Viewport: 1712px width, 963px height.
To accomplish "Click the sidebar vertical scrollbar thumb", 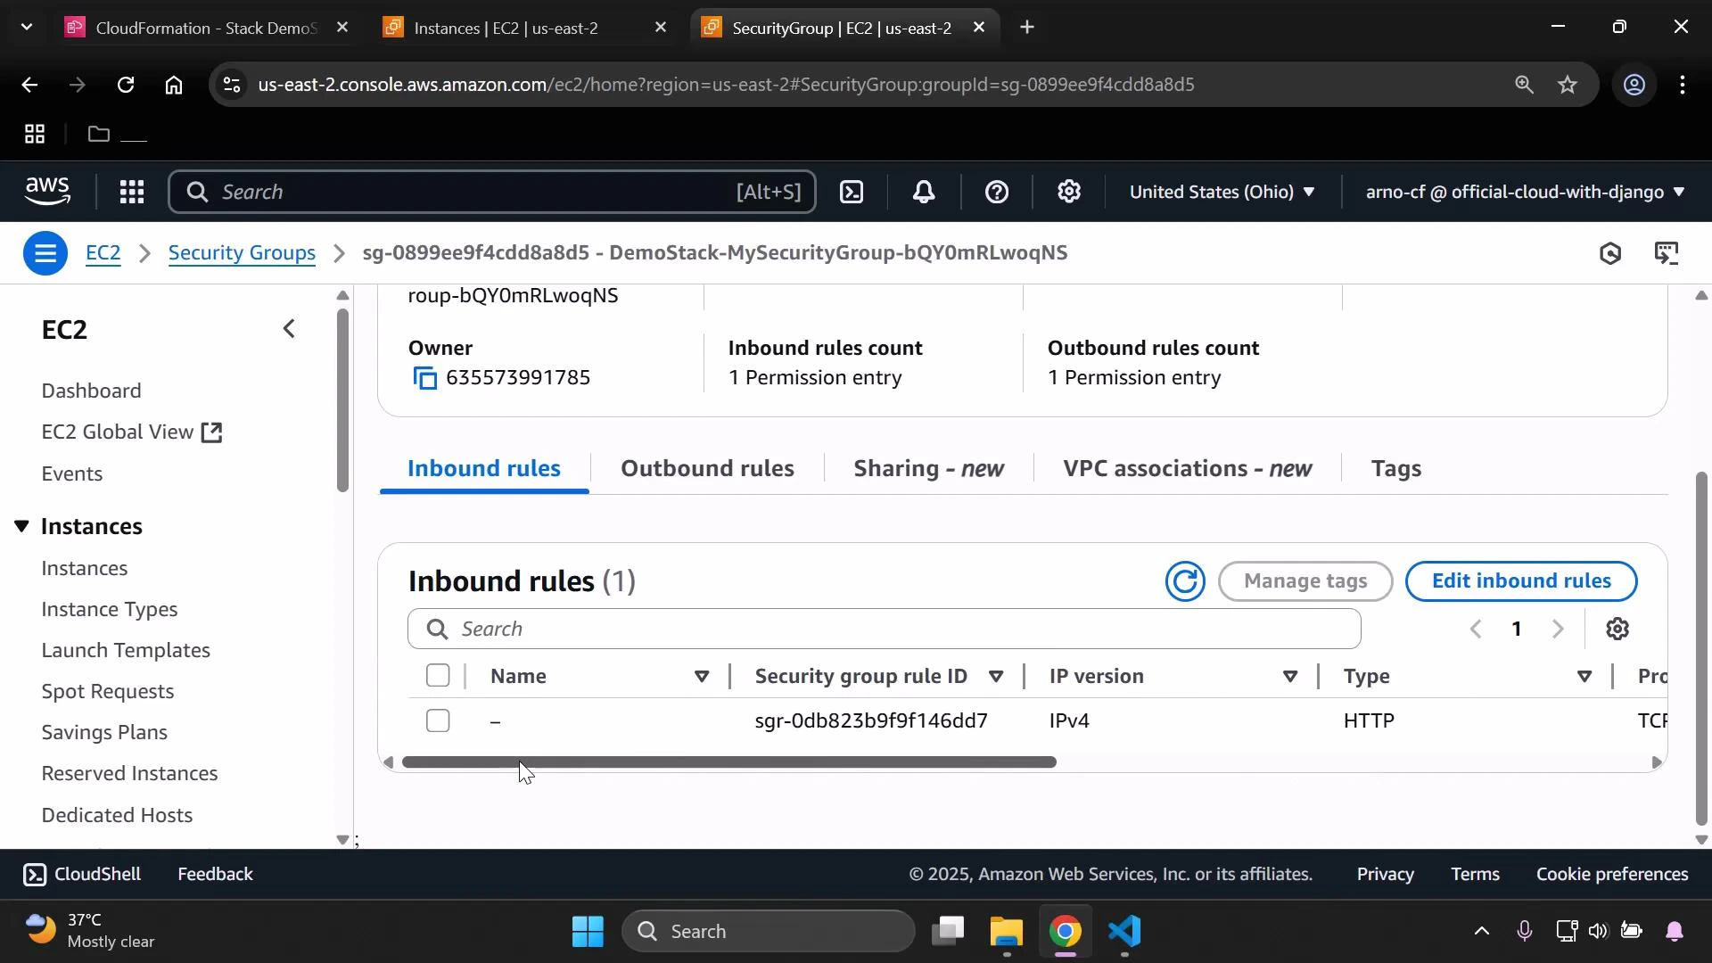I will click(x=342, y=399).
